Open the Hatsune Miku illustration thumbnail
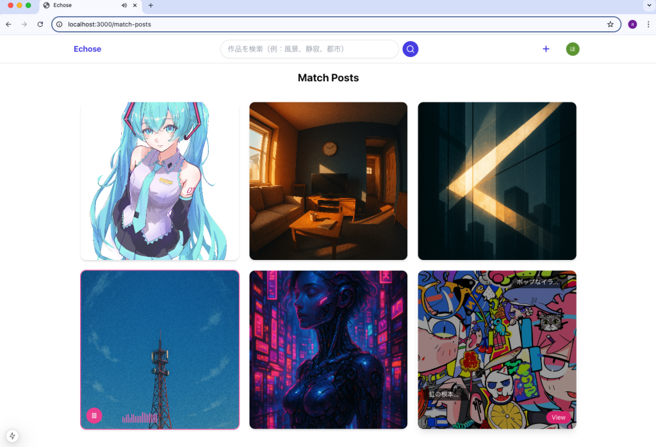The image size is (656, 447). pos(160,181)
